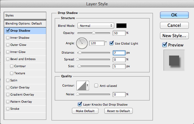Click the Spread value field

(x=119, y=60)
